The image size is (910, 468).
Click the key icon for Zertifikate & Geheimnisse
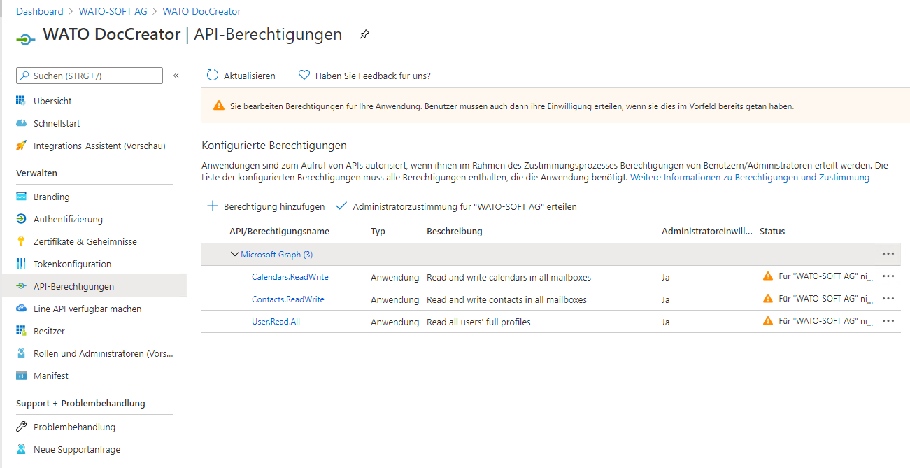[21, 241]
